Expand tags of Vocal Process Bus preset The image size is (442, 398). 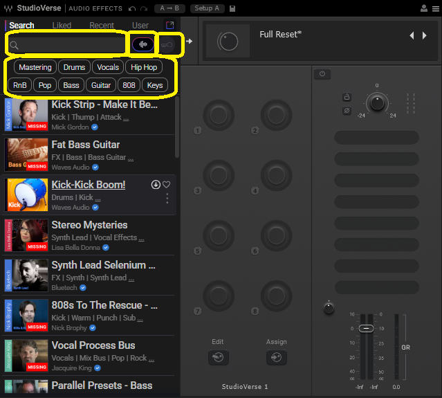[151, 360]
